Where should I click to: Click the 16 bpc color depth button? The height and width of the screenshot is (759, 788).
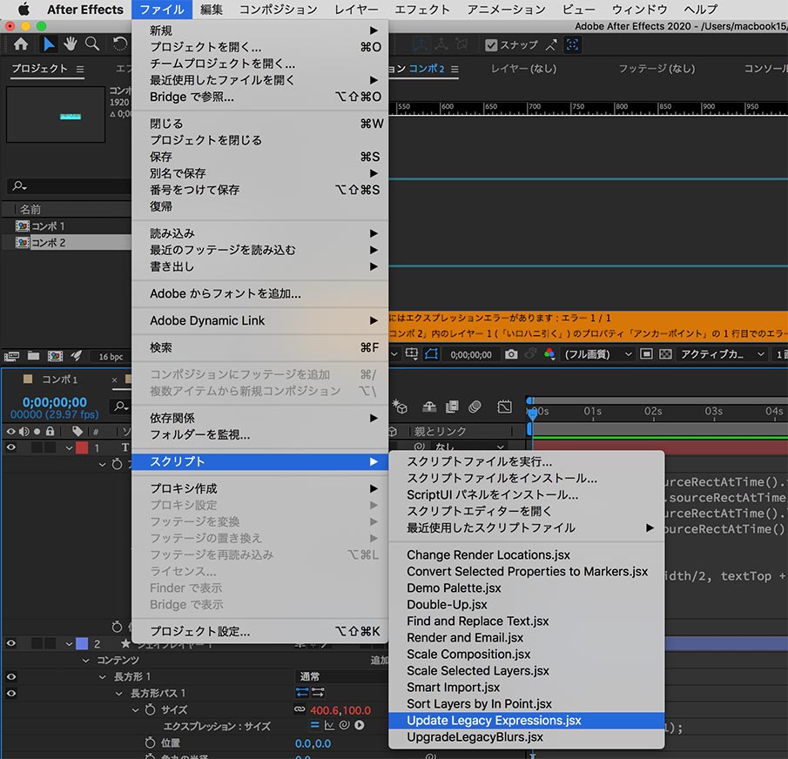pyautogui.click(x=111, y=357)
